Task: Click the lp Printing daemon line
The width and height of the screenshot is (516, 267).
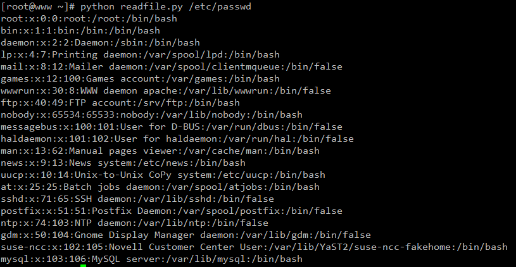Action: [x=140, y=54]
